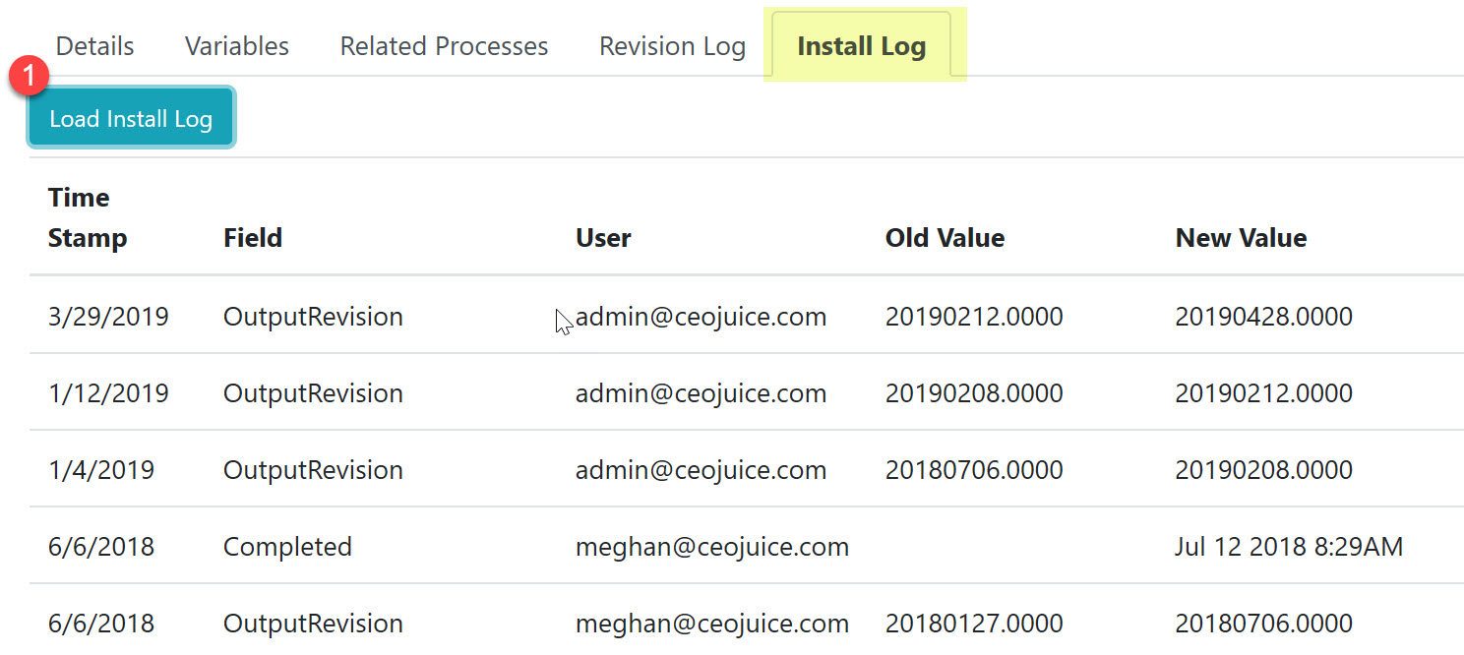Click the Field column header

253,238
